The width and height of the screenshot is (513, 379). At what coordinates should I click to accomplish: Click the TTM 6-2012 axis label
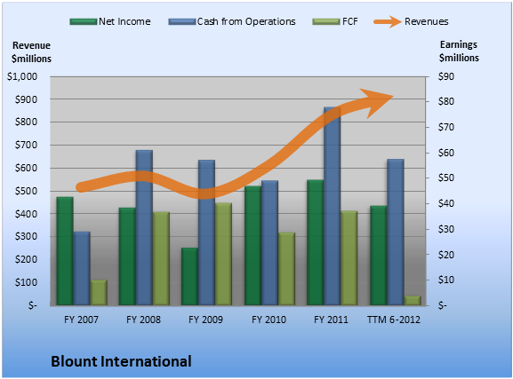[x=394, y=320]
